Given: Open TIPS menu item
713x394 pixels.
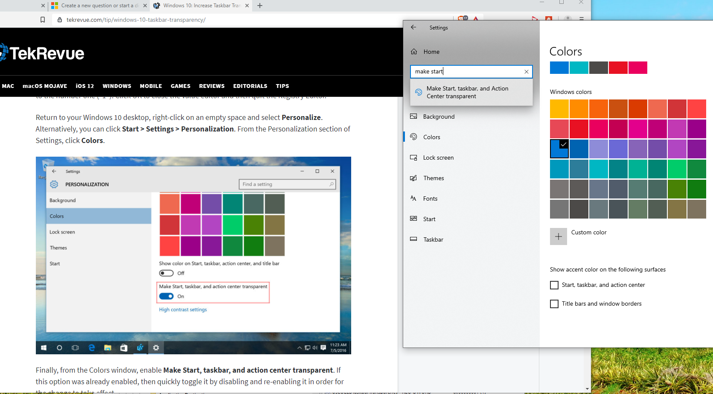Looking at the screenshot, I should [282, 86].
